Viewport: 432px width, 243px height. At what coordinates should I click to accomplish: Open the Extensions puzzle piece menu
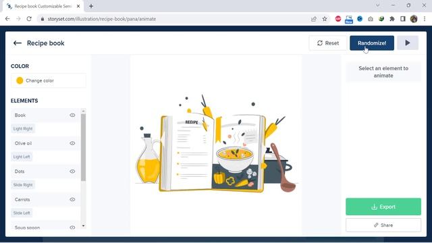(x=392, y=19)
